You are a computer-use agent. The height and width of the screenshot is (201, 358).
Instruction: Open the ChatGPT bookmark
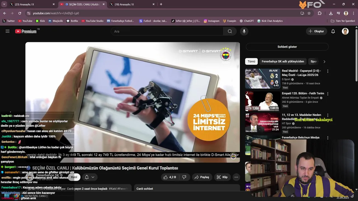click(246, 21)
